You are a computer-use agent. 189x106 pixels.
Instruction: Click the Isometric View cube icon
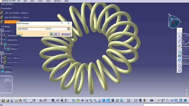pos(108,100)
